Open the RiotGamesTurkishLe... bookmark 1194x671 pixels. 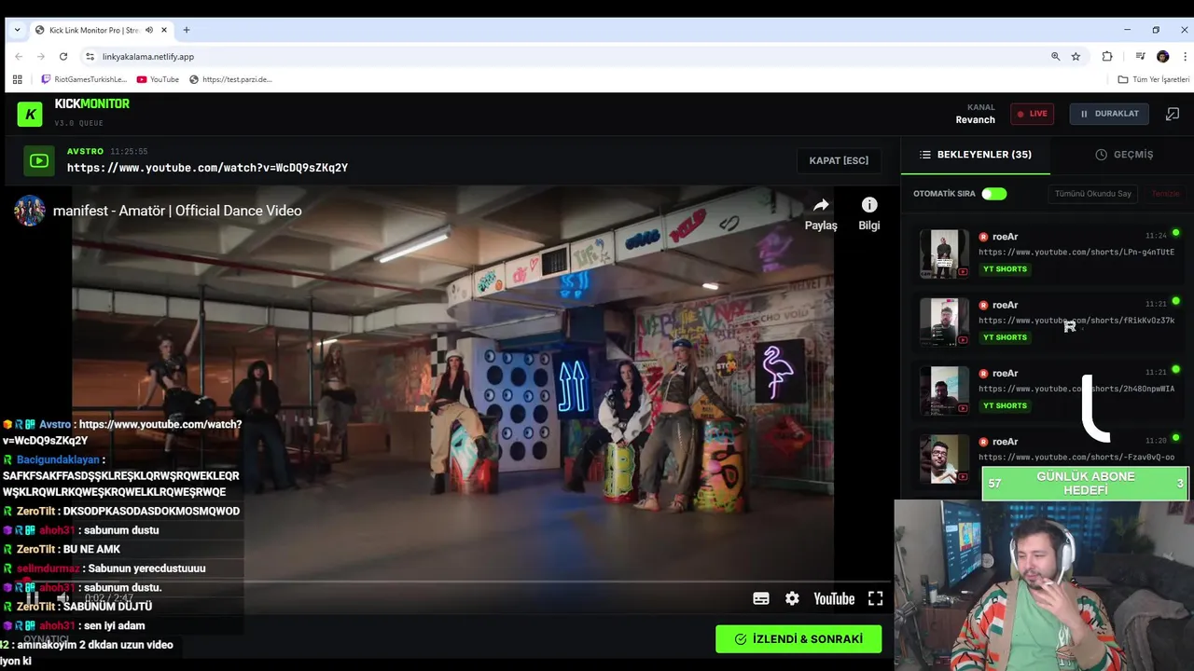click(84, 79)
